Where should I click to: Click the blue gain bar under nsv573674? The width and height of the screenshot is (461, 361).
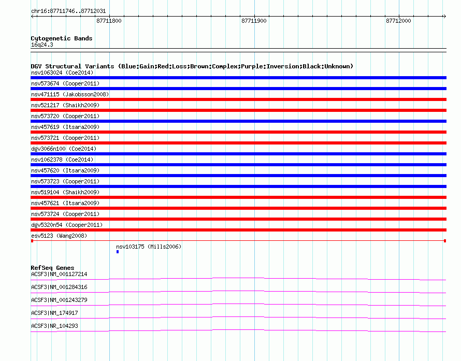[238, 89]
